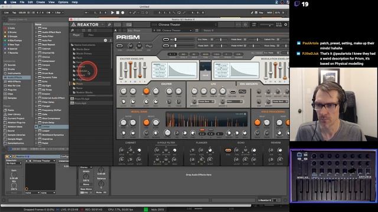This screenshot has width=378, height=212.
Task: Open the Reaktor search magnifier icon
Action: click(x=109, y=25)
